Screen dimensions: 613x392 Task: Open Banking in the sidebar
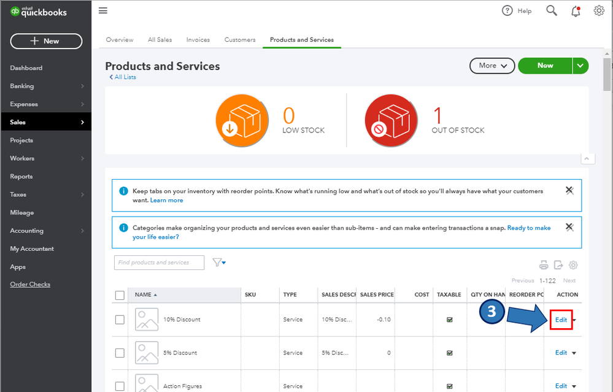click(x=22, y=86)
